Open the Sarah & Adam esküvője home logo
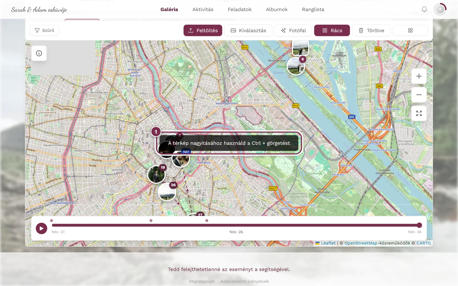The image size is (458, 286). (x=39, y=10)
